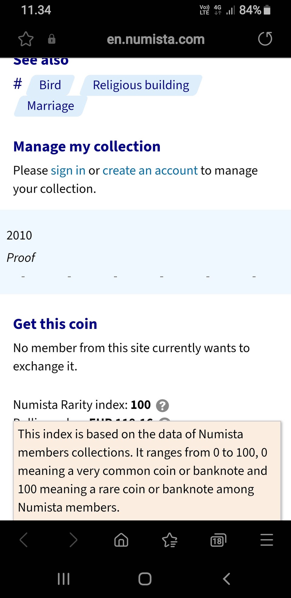Navigate forward with browser forward arrow

pyautogui.click(x=73, y=540)
